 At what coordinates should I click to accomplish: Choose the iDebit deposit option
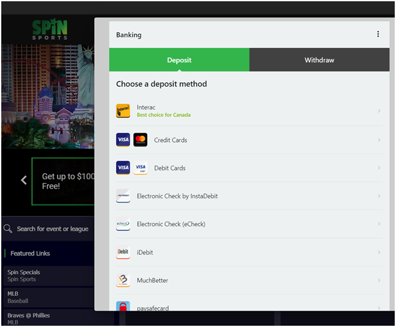249,252
